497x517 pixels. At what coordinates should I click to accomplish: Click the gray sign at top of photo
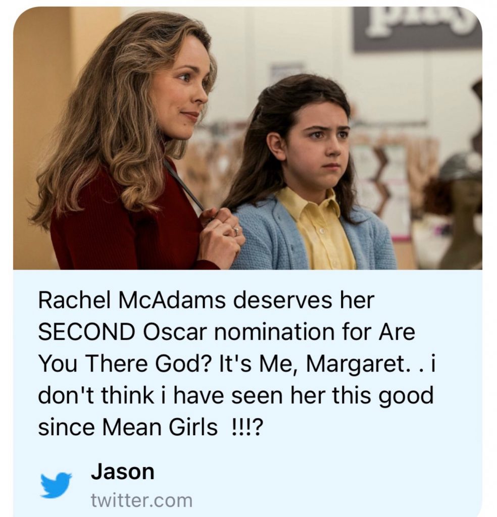click(x=417, y=28)
